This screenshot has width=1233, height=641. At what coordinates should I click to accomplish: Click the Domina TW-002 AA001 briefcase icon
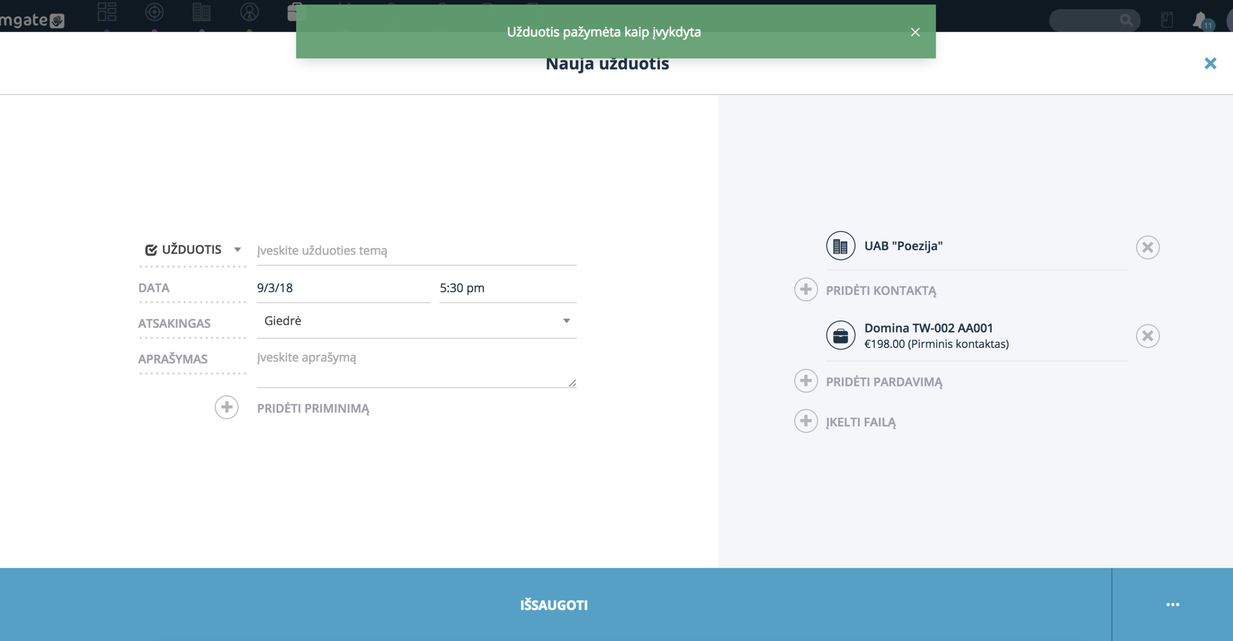[x=840, y=335]
